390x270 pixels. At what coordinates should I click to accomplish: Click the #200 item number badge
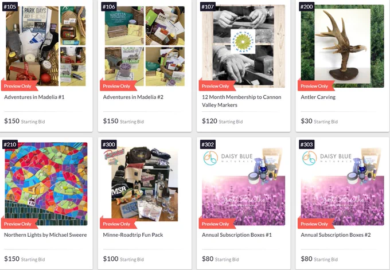pos(306,6)
